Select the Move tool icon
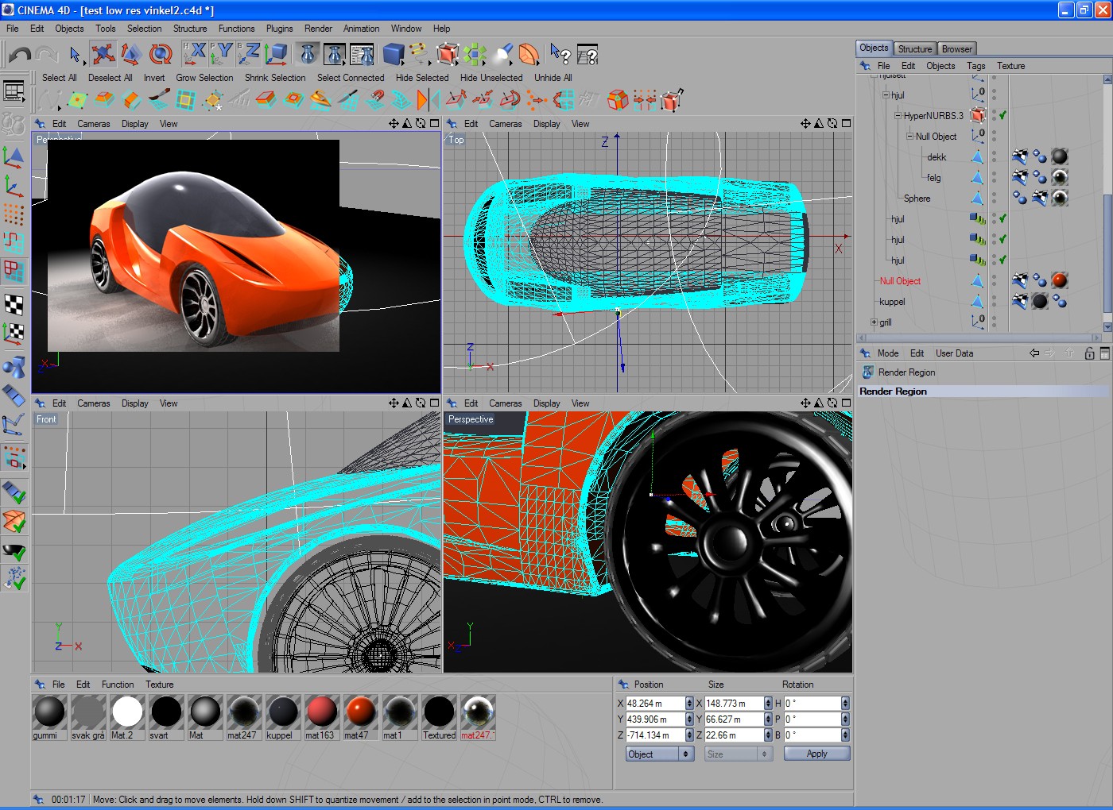 click(103, 54)
